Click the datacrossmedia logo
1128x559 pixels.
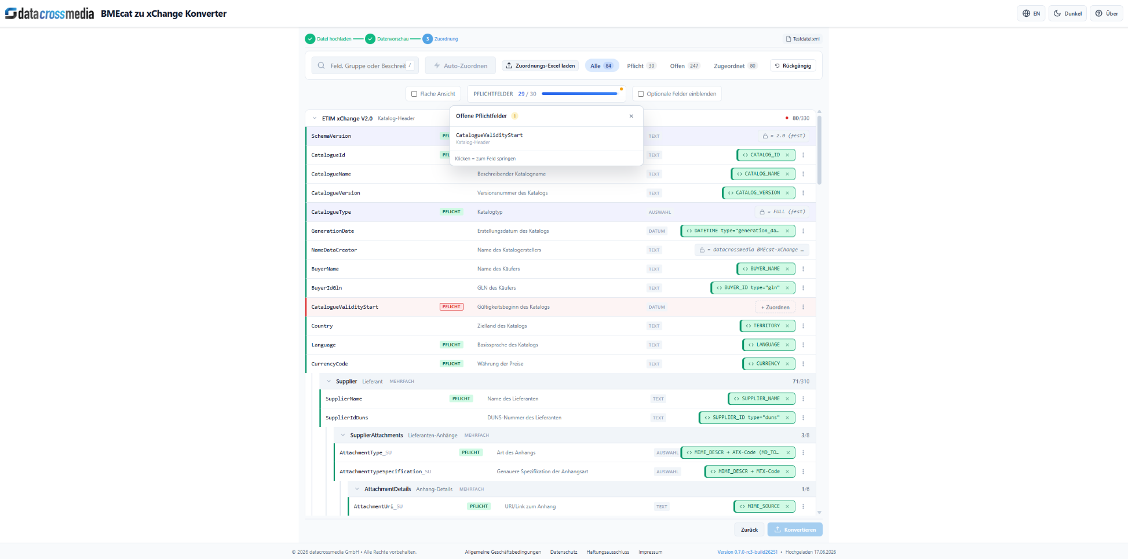[x=49, y=13]
